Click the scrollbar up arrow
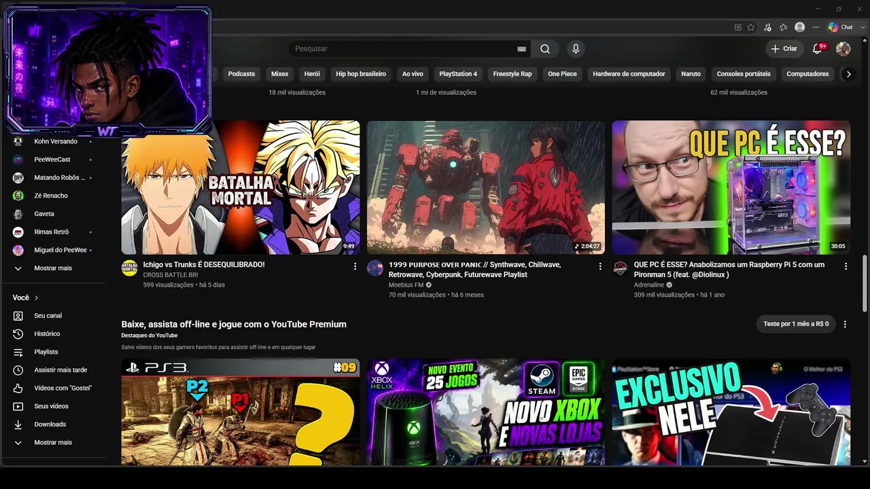 click(865, 41)
